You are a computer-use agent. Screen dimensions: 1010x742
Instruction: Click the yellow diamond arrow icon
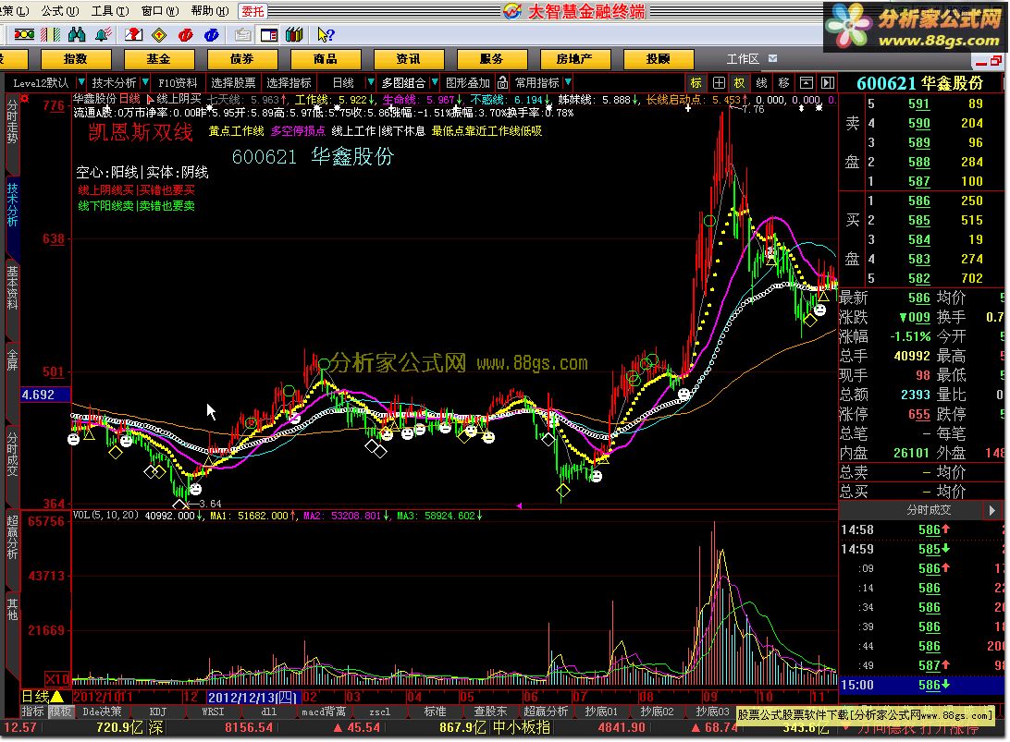[159, 35]
